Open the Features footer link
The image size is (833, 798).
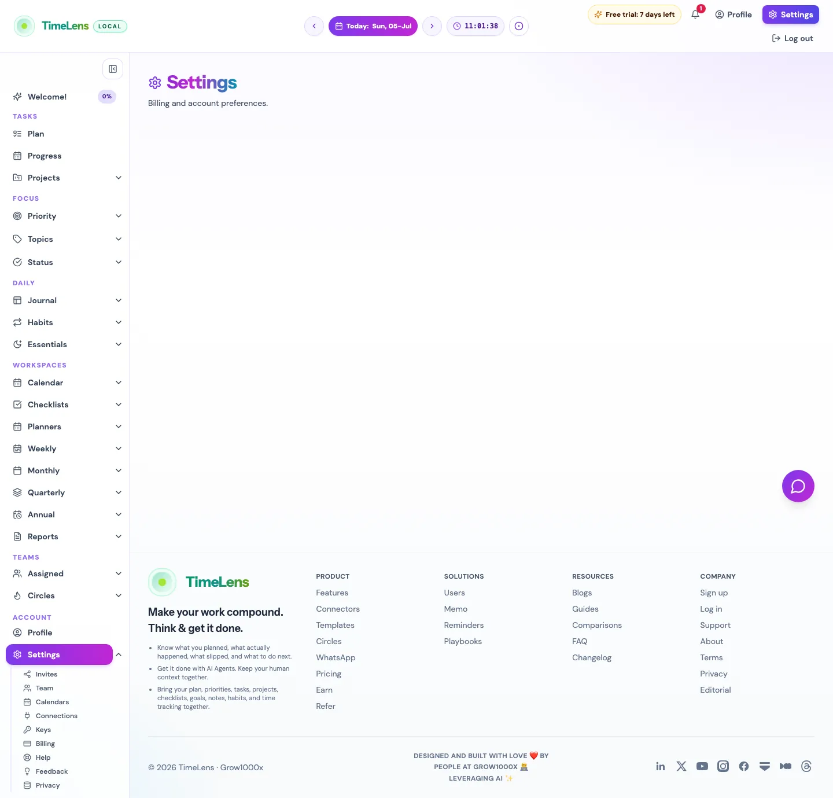[332, 593]
